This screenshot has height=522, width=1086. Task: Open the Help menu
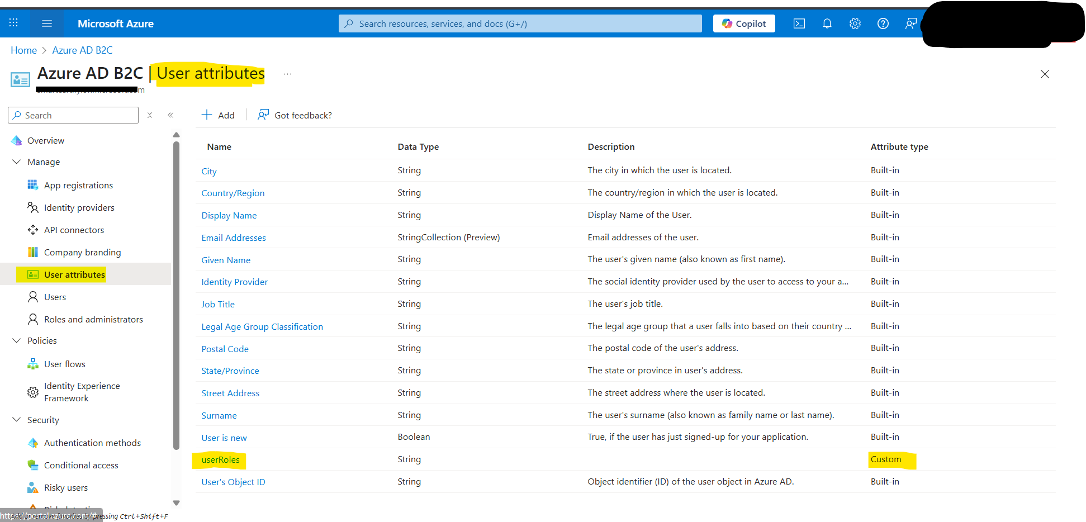click(883, 23)
